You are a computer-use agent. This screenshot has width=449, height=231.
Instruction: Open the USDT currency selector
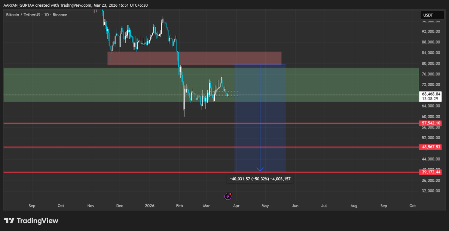[x=431, y=15]
